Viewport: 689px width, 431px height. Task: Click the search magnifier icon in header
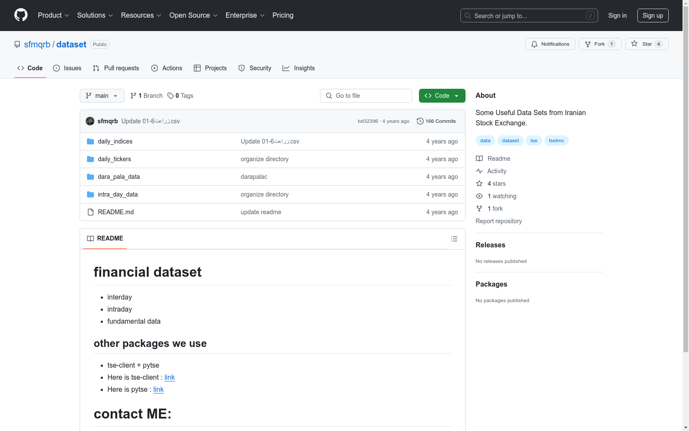tap(468, 16)
